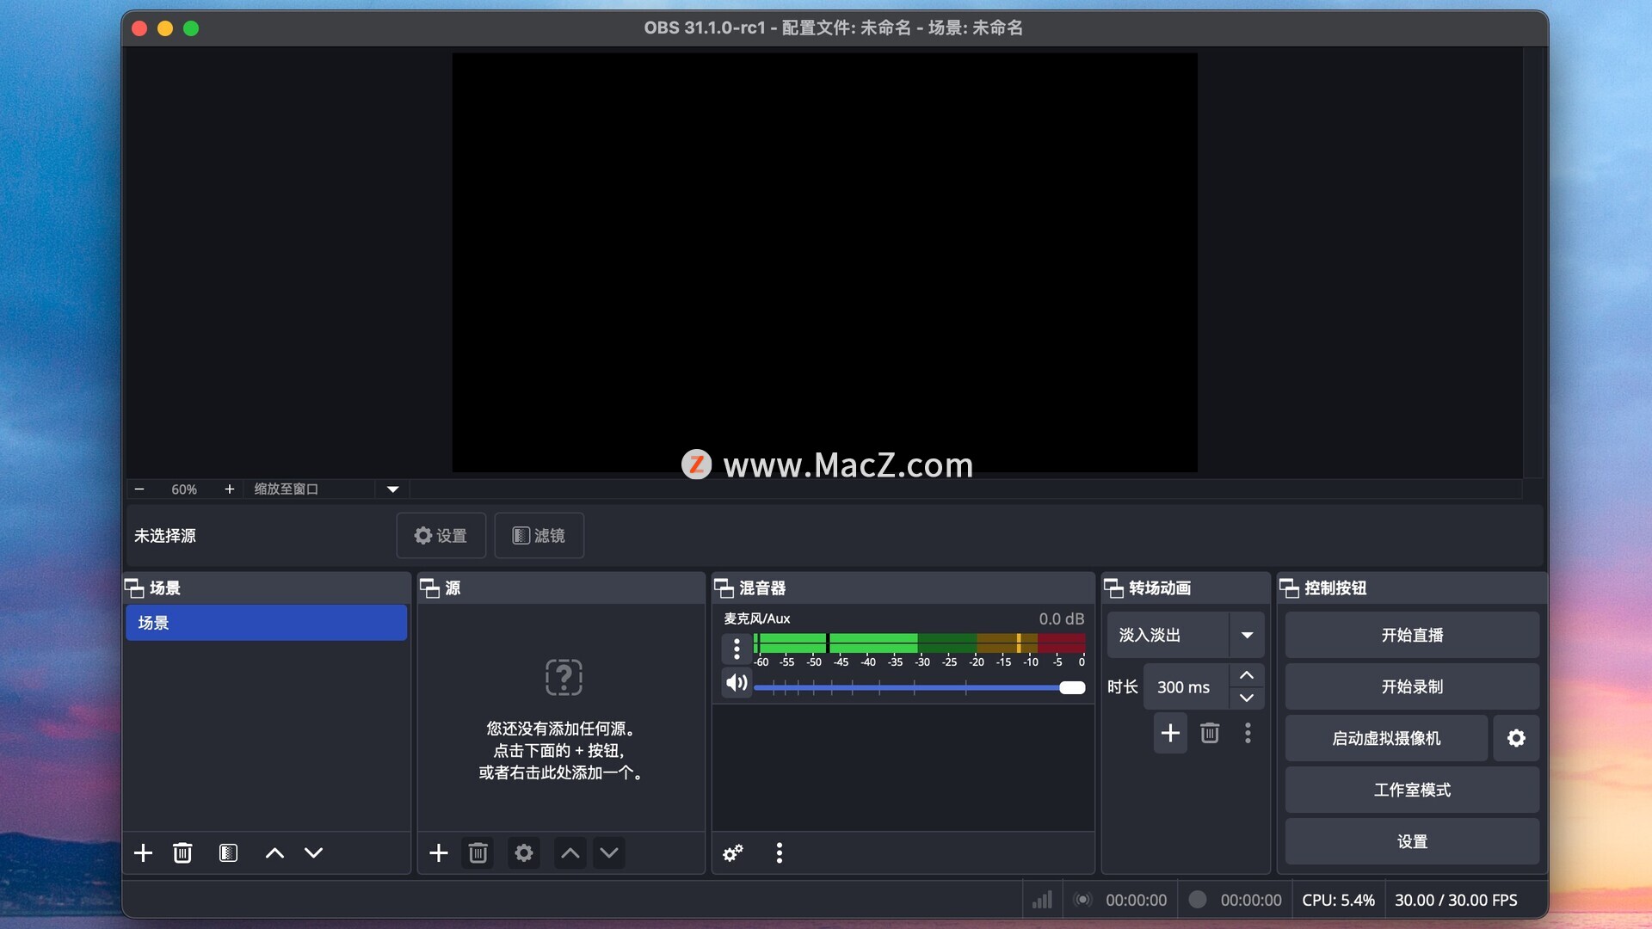
Task: Remove the selected scene via trash icon
Action: [182, 852]
